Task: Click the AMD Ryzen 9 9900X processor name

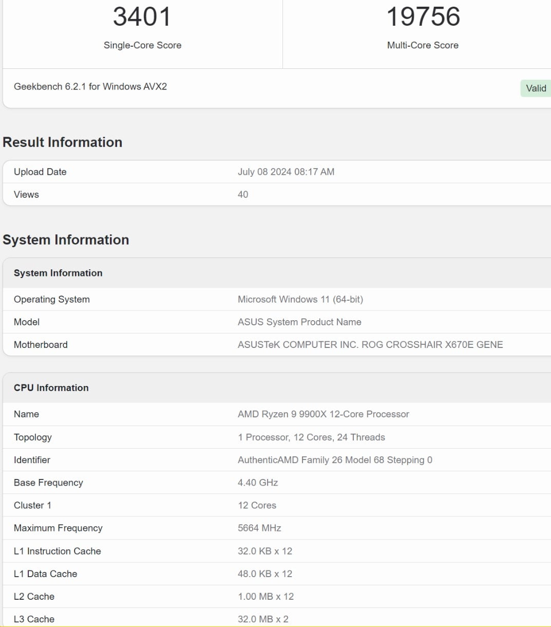Action: click(323, 414)
